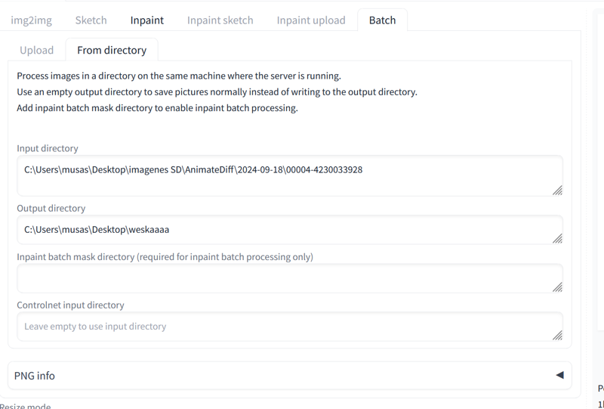Open the Sketch tab

91,20
